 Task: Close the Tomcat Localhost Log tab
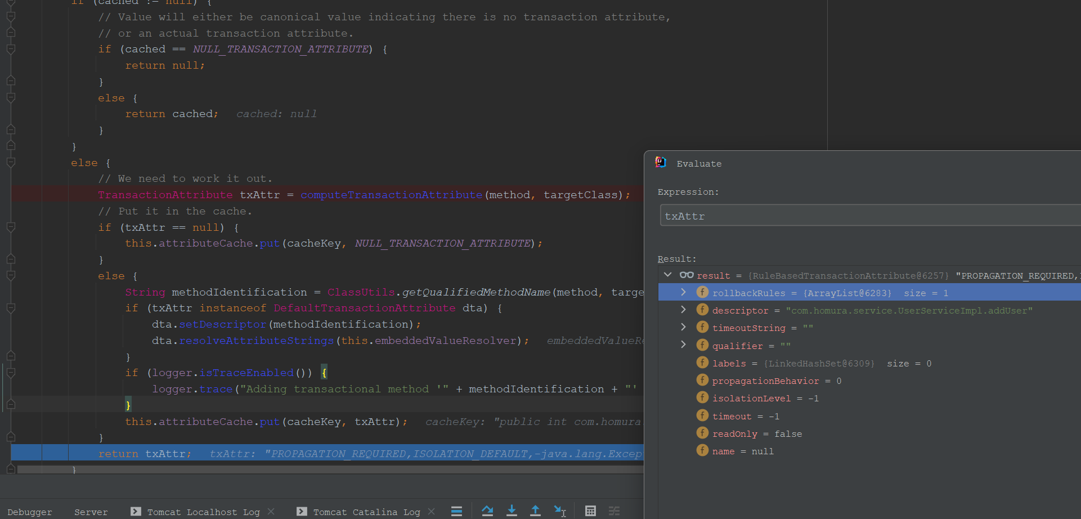[x=271, y=511]
